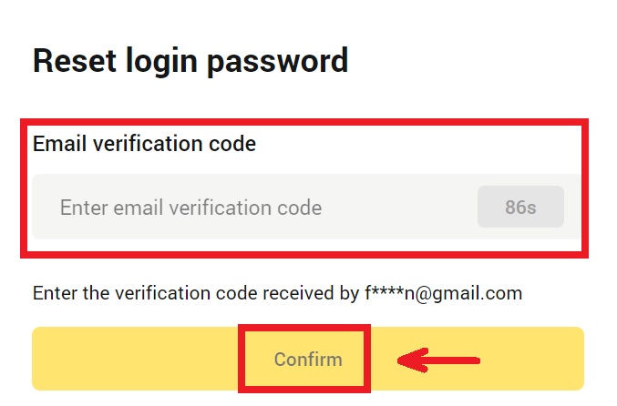Click the word "login" in the heading
This screenshot has height=406, width=617.
click(x=170, y=61)
